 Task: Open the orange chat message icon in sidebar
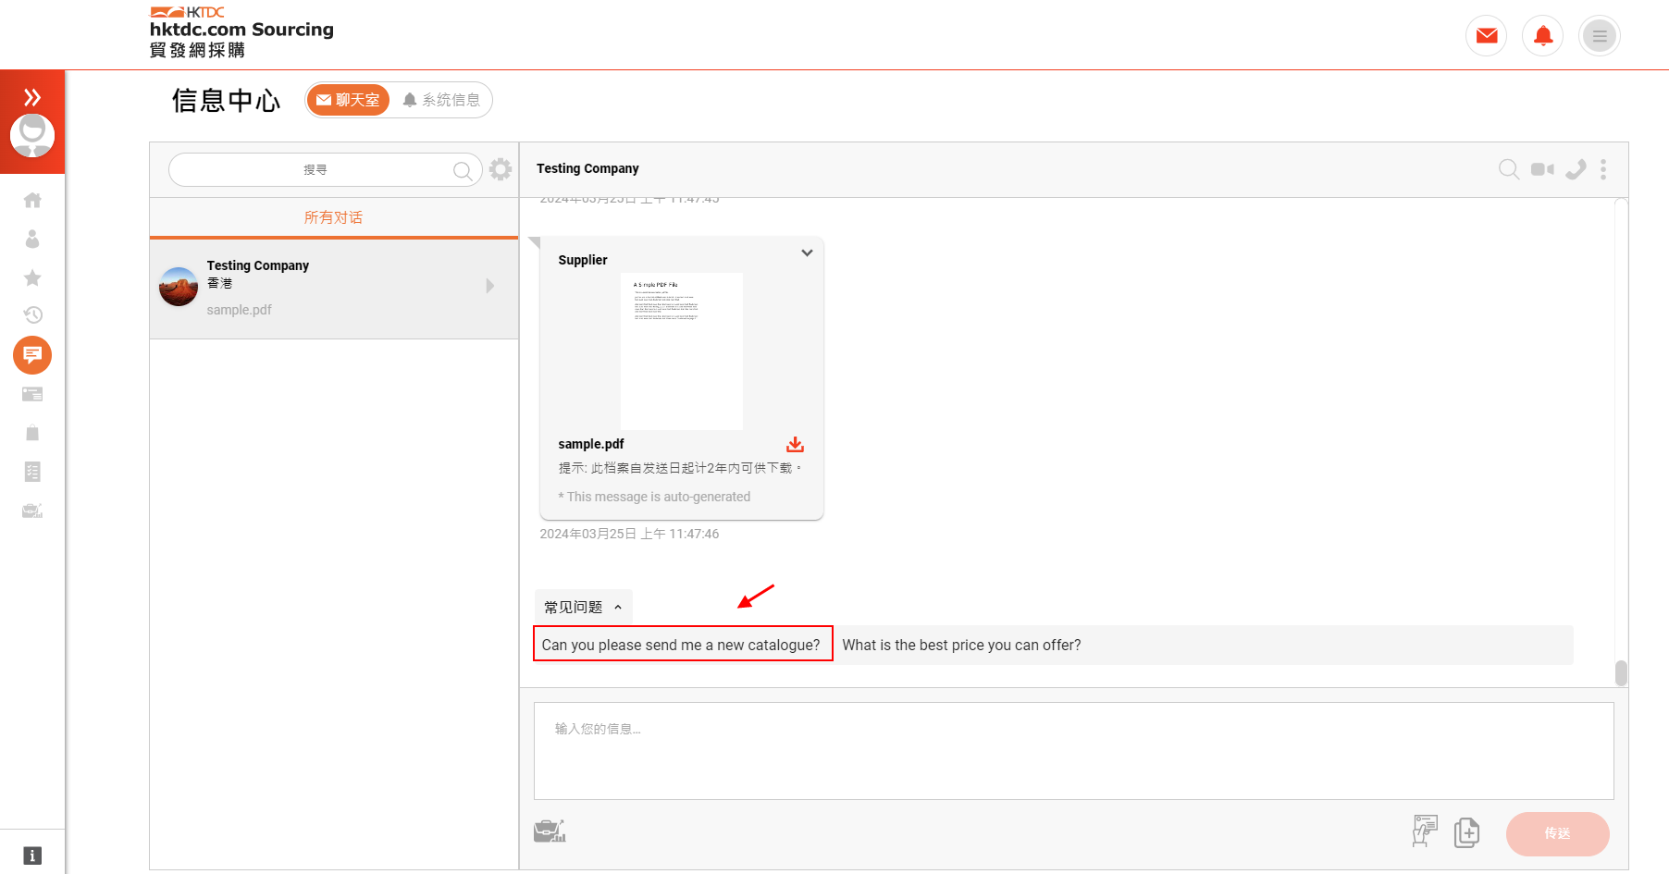pyautogui.click(x=32, y=355)
